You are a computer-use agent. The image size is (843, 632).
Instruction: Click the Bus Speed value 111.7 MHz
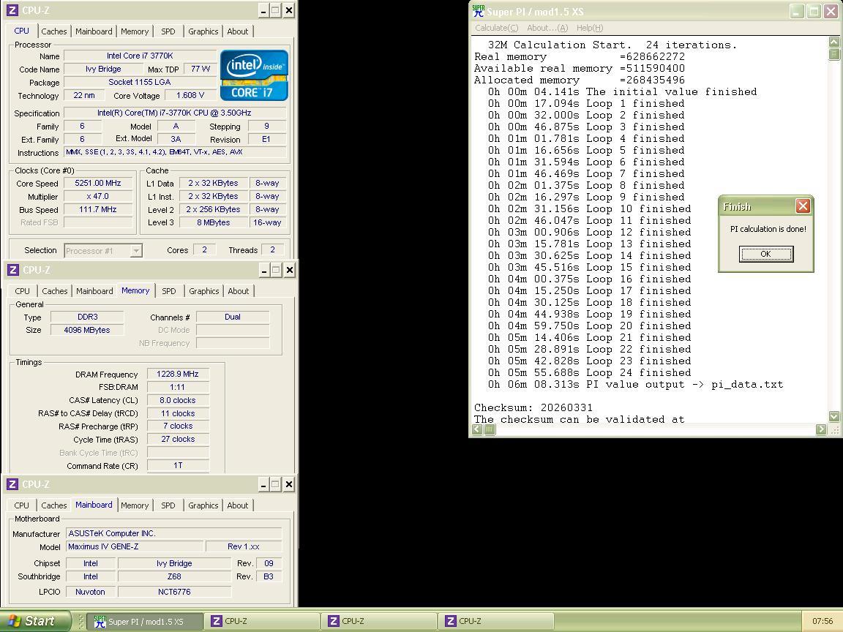pos(98,209)
